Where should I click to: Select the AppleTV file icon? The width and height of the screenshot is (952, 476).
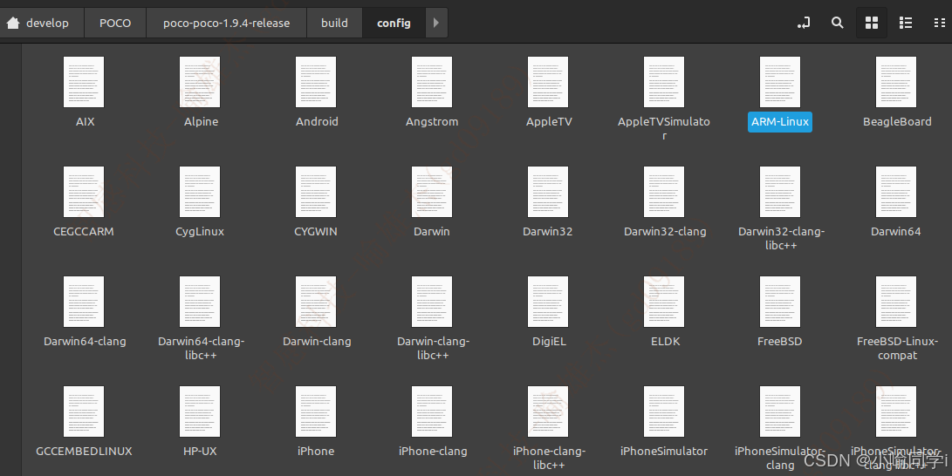pyautogui.click(x=548, y=82)
